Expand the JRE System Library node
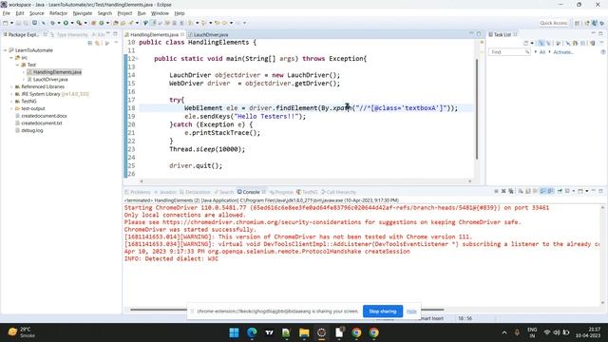 [x=11, y=94]
